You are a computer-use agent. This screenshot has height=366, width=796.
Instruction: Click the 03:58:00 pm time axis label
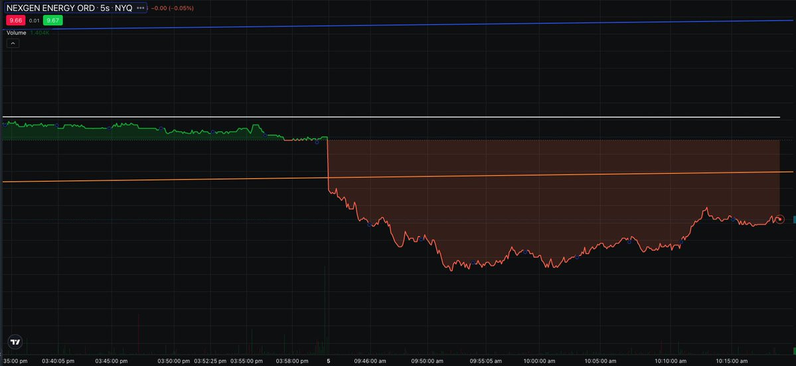click(x=292, y=361)
